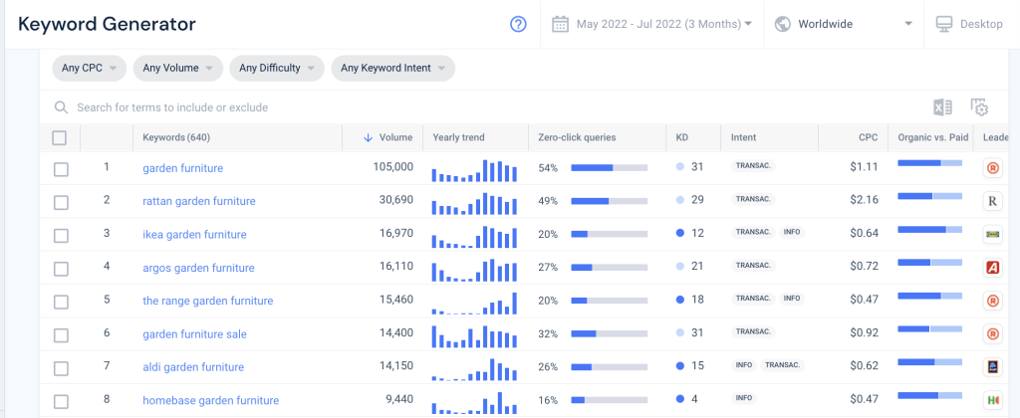Screen dimensions: 1020x418
Task: Click the Keyword Generator page title
Action: click(x=107, y=24)
